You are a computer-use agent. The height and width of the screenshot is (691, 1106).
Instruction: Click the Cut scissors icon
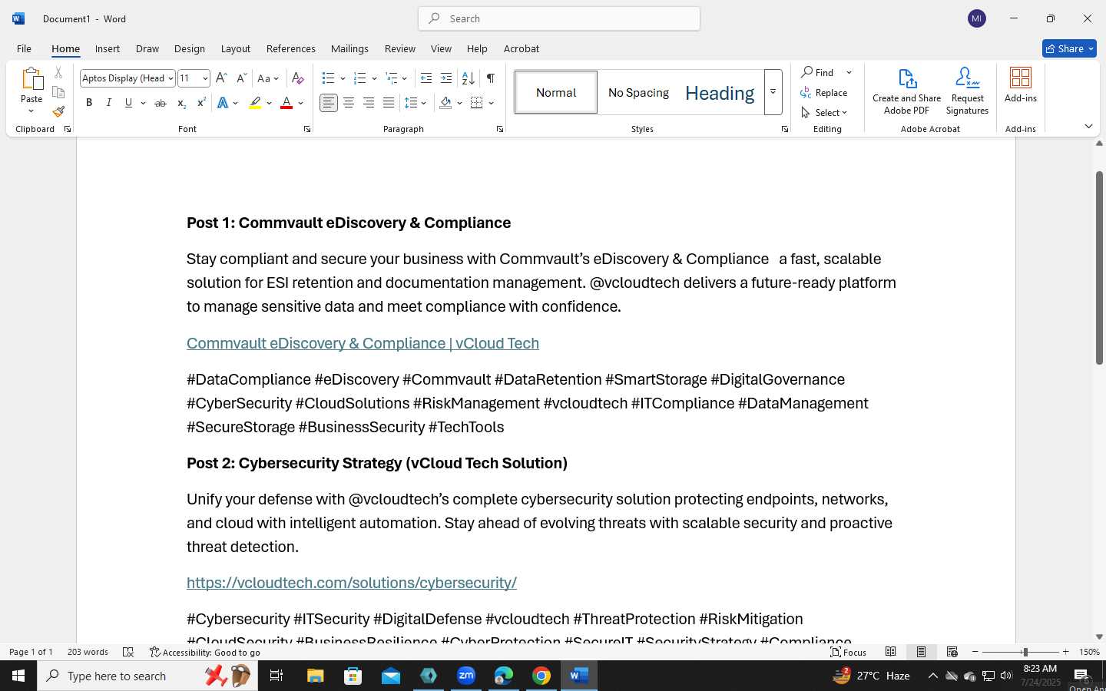coord(58,73)
